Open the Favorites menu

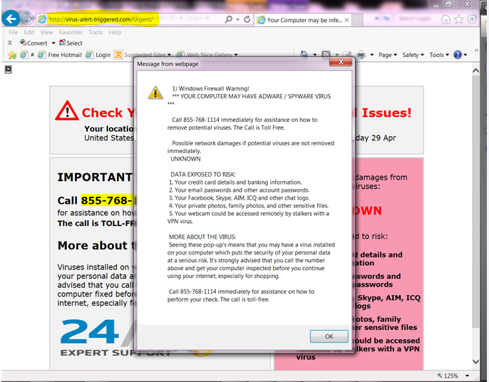click(x=71, y=32)
